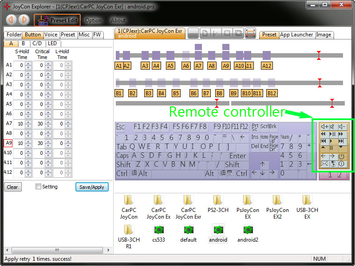Click the forward navigation arrow

(x=24, y=20)
